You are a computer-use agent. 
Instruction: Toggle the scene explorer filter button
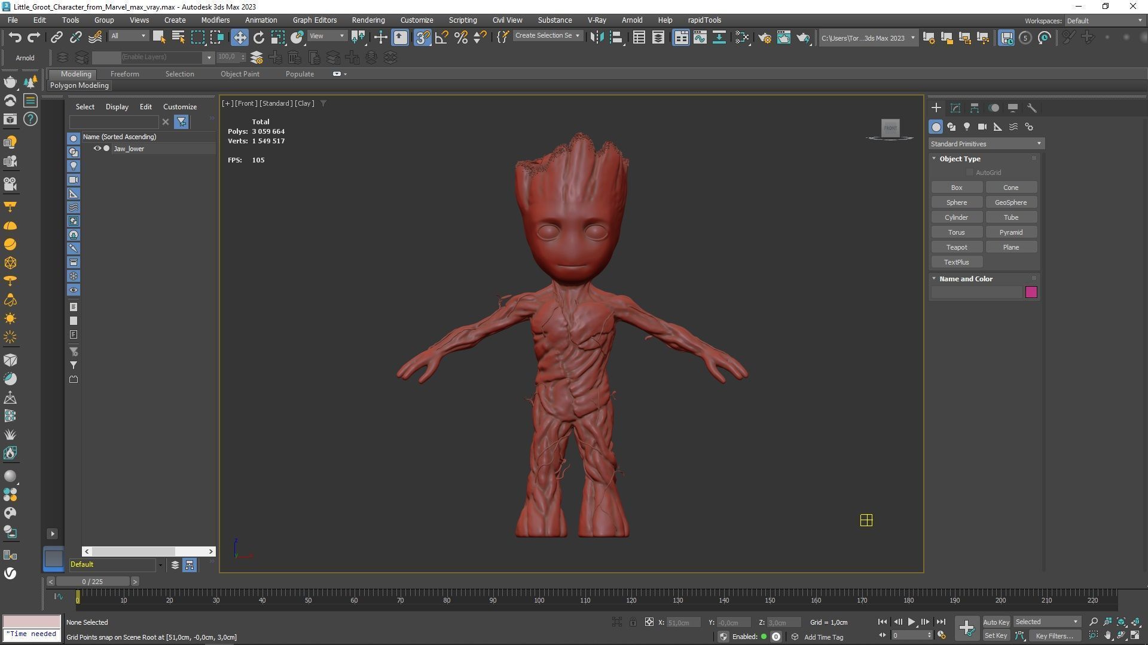pos(181,122)
